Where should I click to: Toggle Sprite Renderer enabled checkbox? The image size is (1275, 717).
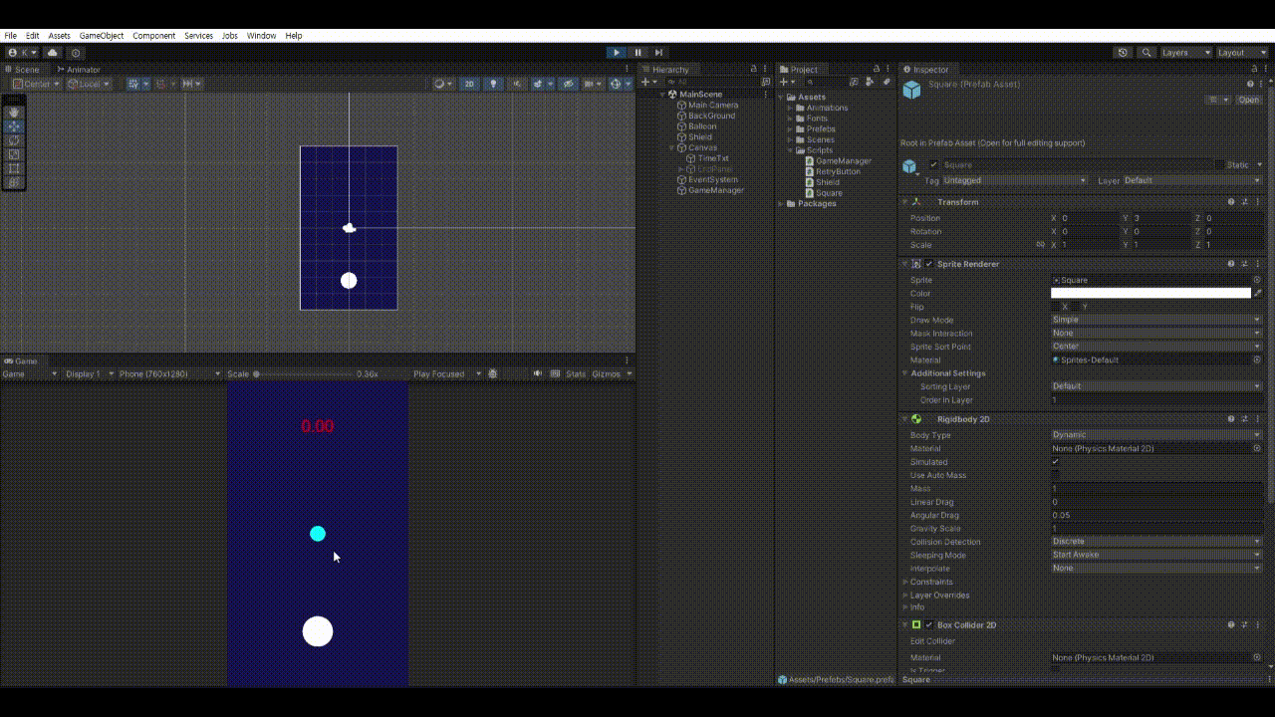pyautogui.click(x=929, y=264)
